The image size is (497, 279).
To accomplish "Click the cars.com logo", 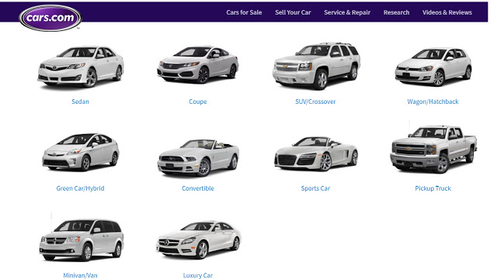I will click(x=50, y=18).
